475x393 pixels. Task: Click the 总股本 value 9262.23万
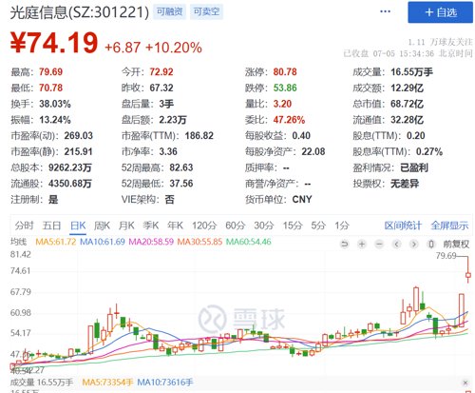pyautogui.click(x=69, y=167)
